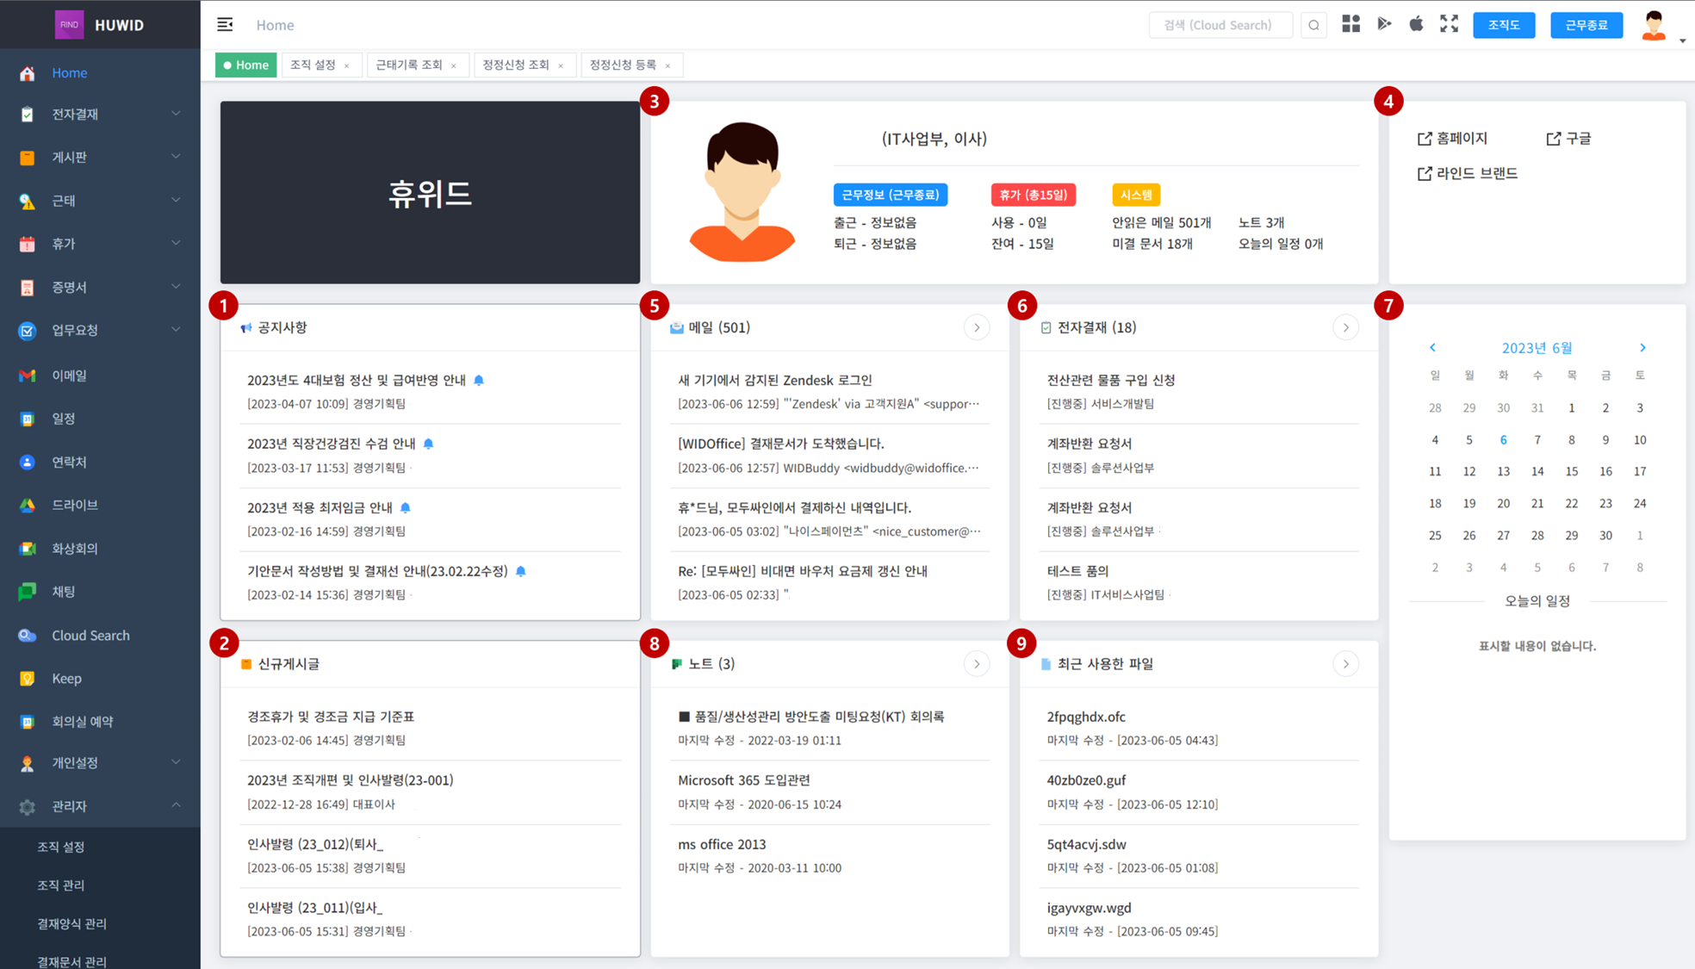Click the Cloud Search input field
Image resolution: width=1695 pixels, height=969 pixels.
tap(1220, 25)
